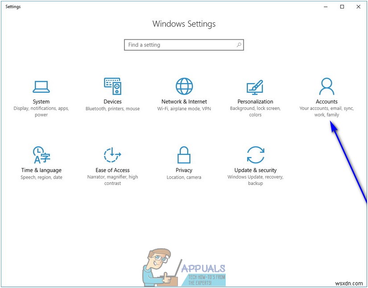
Task: Select the Privacy label
Action: pos(184,170)
